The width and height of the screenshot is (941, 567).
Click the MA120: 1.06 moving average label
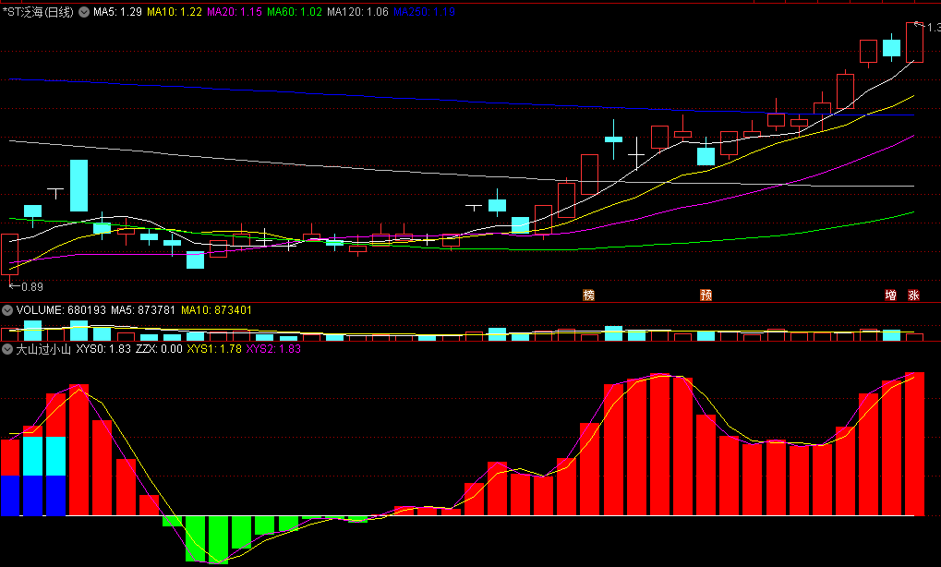tap(357, 12)
